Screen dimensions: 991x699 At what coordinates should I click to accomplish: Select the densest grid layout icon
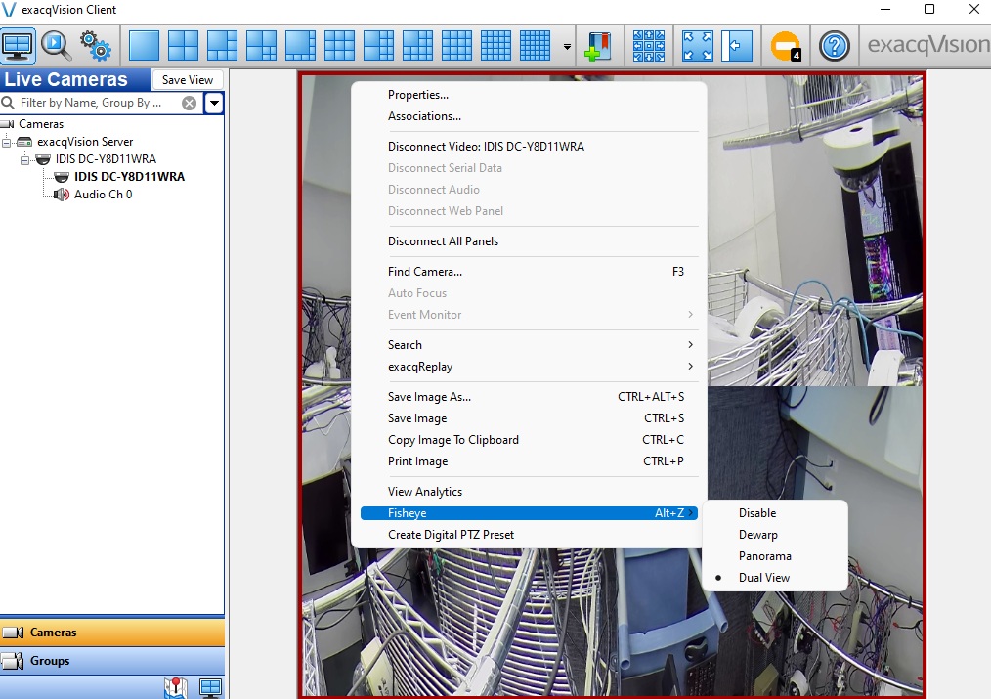(x=535, y=46)
